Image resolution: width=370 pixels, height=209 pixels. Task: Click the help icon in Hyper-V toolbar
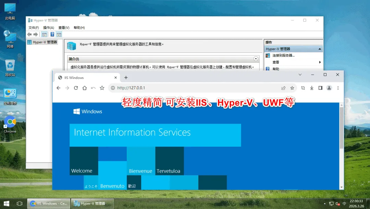[x=52, y=35]
